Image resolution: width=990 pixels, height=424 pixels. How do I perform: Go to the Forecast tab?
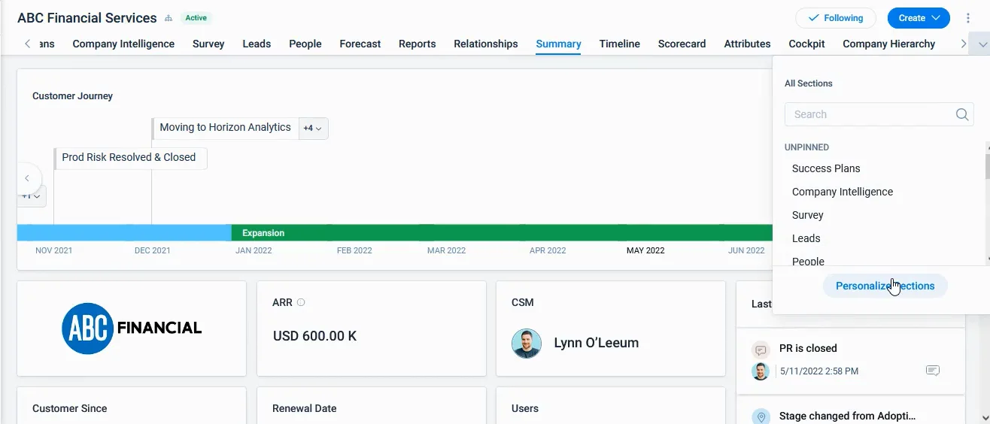point(360,44)
